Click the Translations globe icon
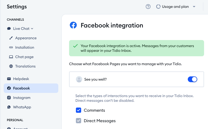 [x=11, y=66]
